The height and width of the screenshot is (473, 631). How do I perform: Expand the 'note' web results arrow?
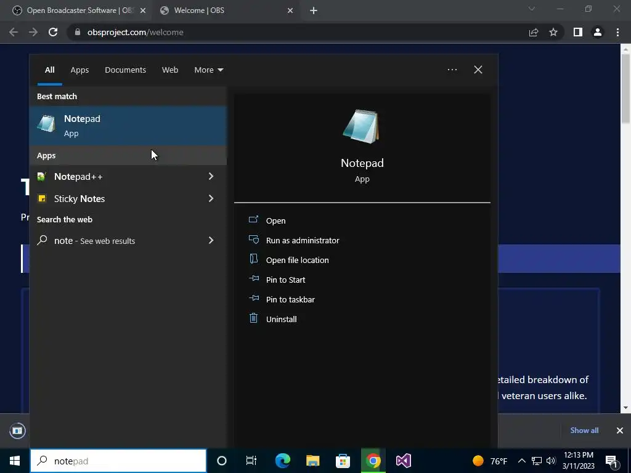pyautogui.click(x=211, y=240)
